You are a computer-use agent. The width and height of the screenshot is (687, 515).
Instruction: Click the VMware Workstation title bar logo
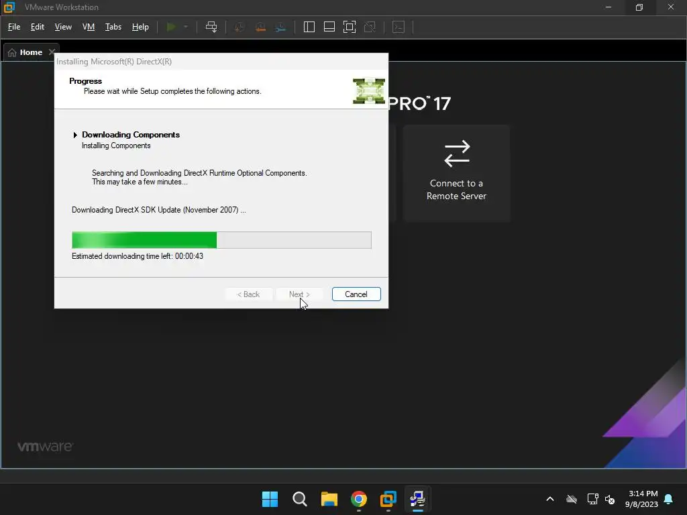9,7
